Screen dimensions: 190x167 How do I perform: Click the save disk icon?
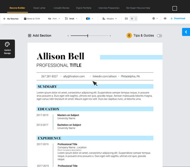(25, 19)
